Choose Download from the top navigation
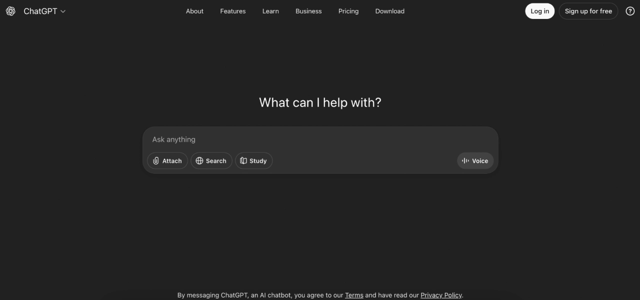 (x=389, y=11)
